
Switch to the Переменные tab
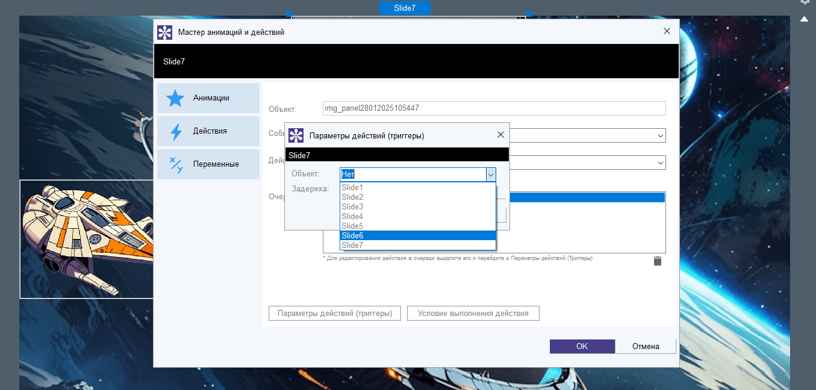point(208,164)
